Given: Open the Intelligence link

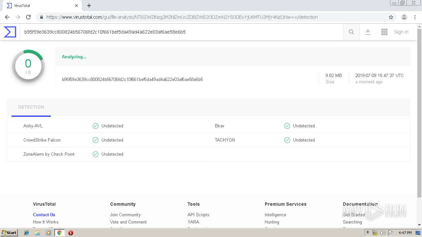Looking at the screenshot, I should (275, 215).
